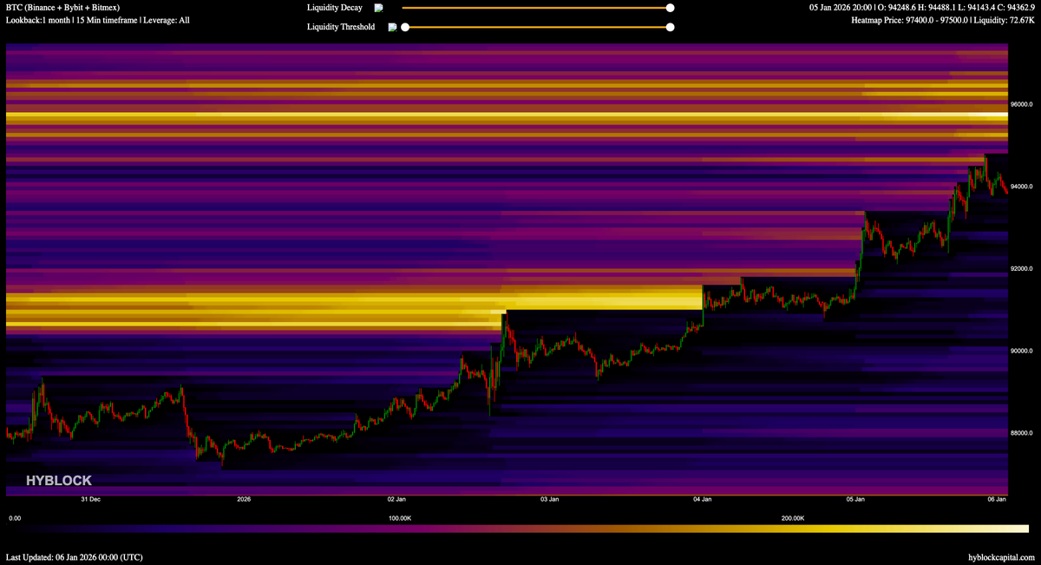1041x565 pixels.
Task: Click the Liquidity Threshold left slider handle
Action: point(405,27)
